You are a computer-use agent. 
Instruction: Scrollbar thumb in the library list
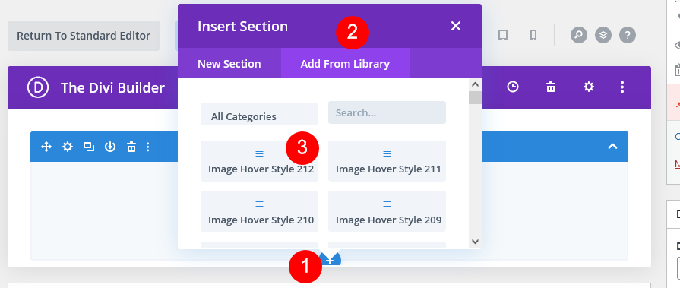(x=475, y=97)
